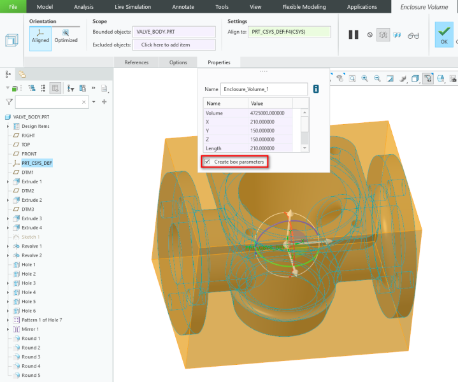Expand Pattern 1 of Hole 7 node
458x382 pixels.
coord(8,320)
